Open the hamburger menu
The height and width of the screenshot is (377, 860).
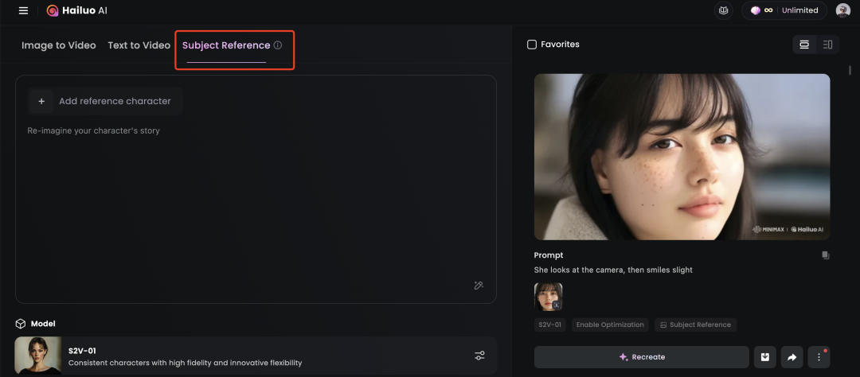point(23,10)
